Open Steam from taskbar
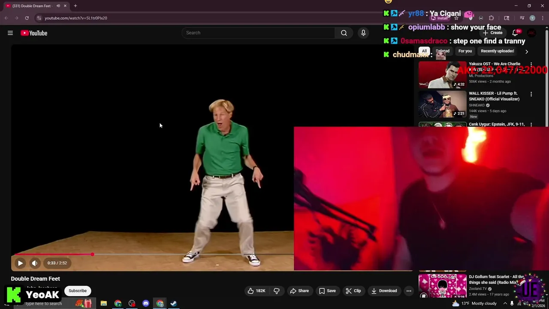 click(x=174, y=303)
